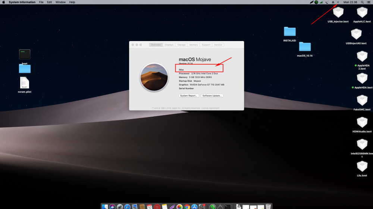
Task: Open the Trash in the Dock
Action: 268,206
